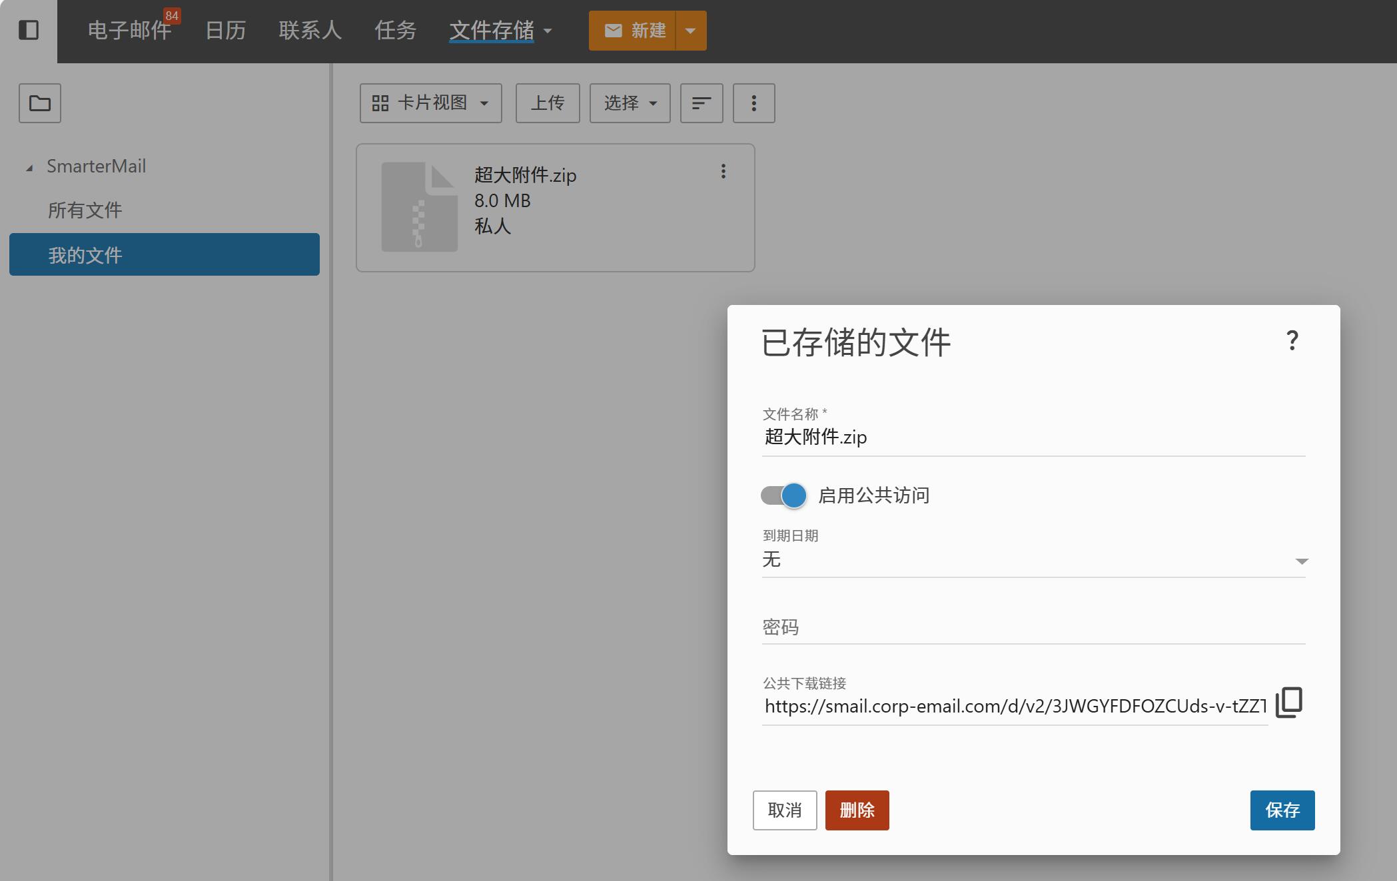Click the new folder icon button
The image size is (1397, 881).
coord(40,103)
